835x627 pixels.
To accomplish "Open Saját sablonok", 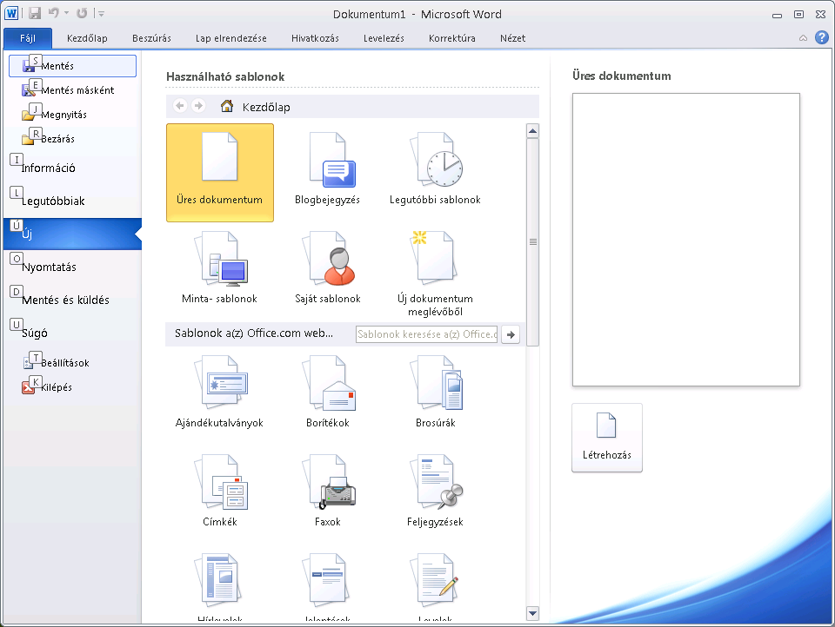I will coord(328,272).
